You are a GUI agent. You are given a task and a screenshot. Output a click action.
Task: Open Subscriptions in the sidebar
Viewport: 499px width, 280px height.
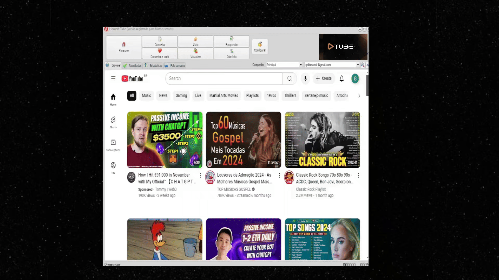tap(113, 145)
